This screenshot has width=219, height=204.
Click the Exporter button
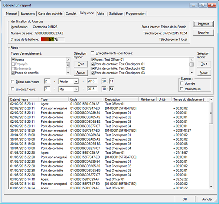click(203, 33)
